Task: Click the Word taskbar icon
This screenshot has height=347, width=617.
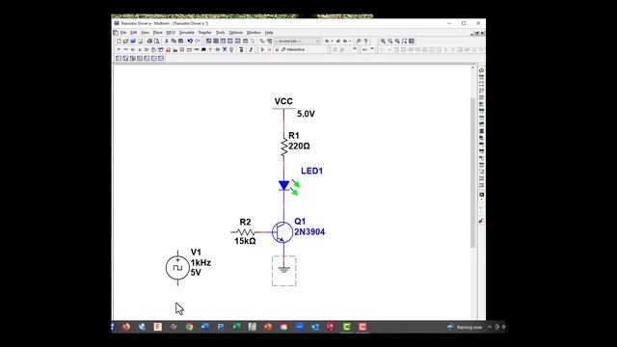Action: pyautogui.click(x=205, y=327)
